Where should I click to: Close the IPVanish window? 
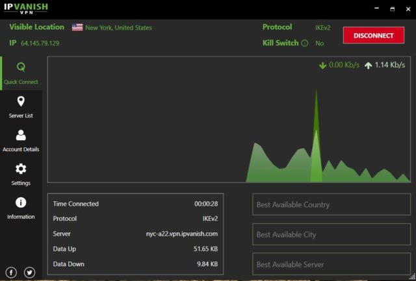pyautogui.click(x=408, y=9)
